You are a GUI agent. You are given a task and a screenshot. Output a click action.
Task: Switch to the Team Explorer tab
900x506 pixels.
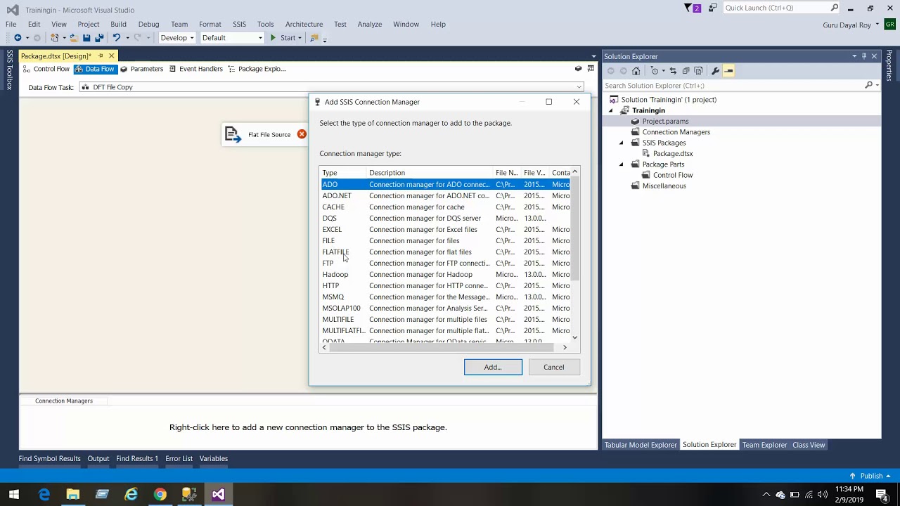coord(764,445)
